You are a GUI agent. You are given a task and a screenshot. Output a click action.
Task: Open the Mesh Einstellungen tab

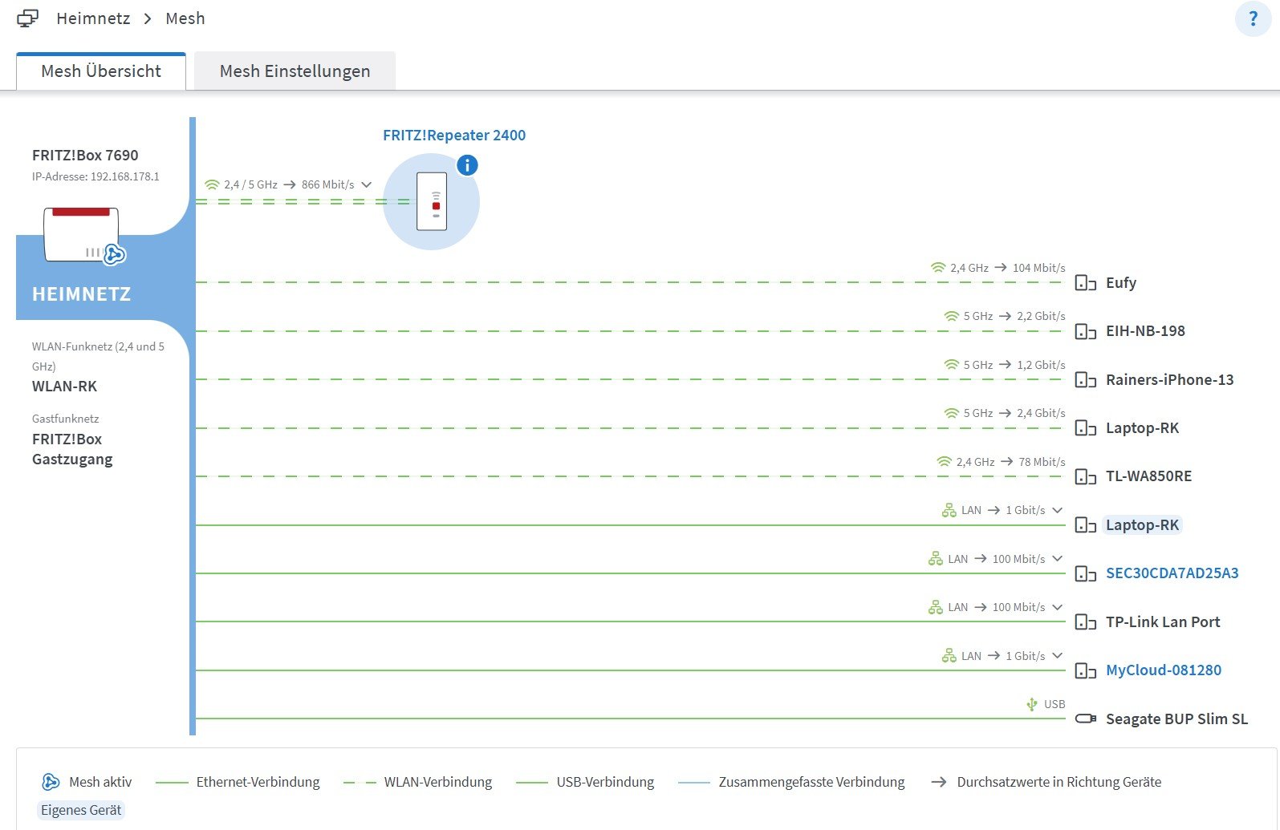295,71
